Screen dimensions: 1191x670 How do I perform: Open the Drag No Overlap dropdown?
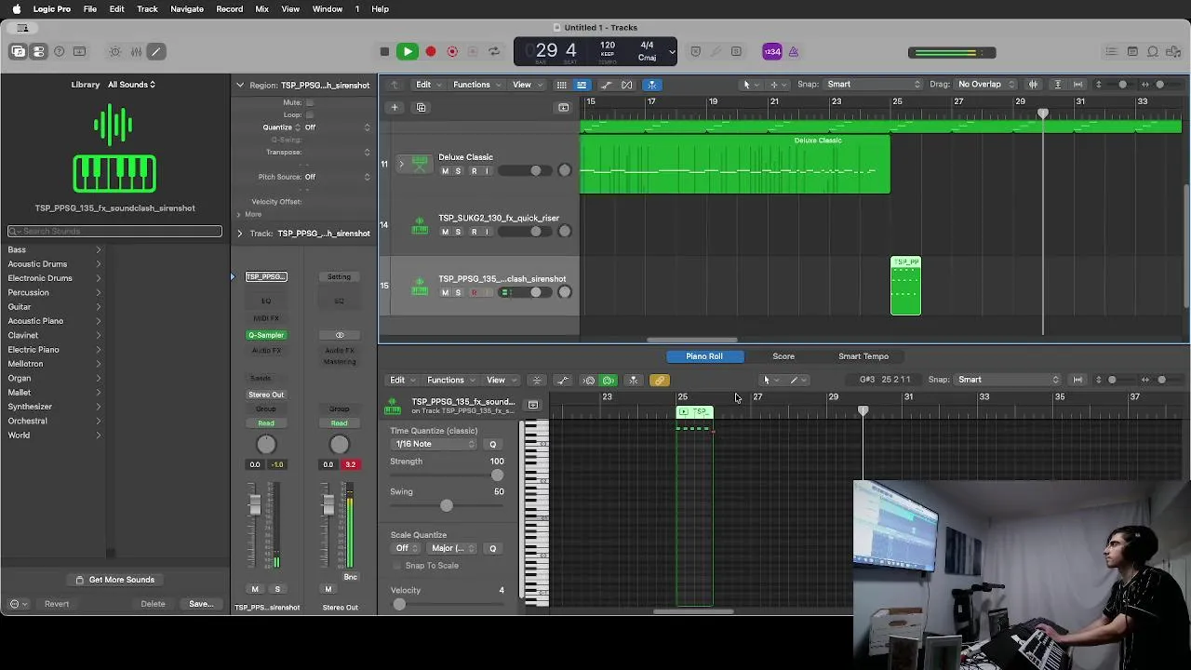point(984,85)
